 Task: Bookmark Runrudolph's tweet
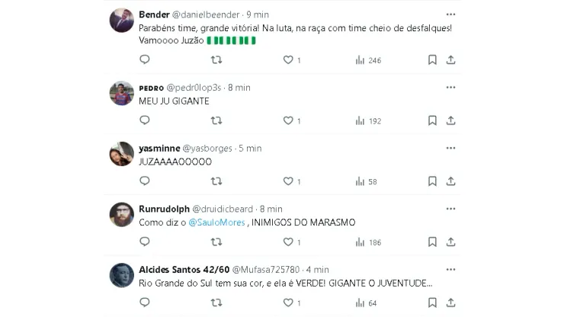point(432,242)
